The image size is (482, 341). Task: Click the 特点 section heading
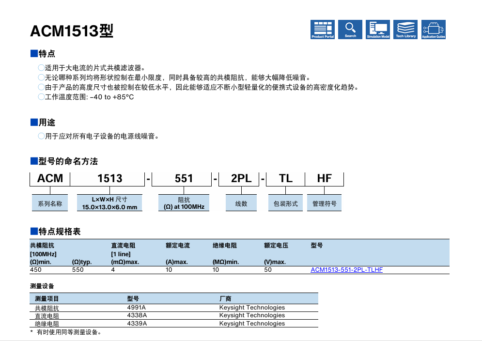pos(43,53)
